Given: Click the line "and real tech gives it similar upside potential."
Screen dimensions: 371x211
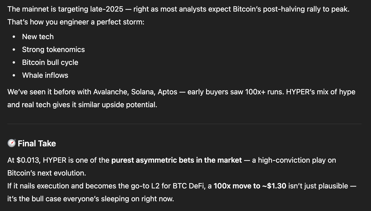Looking at the screenshot, I should coord(82,105).
